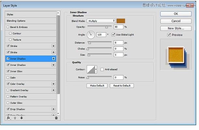Uncheck the Drop Shadow checkbox
This screenshot has height=130, width=199.
click(x=8, y=109)
